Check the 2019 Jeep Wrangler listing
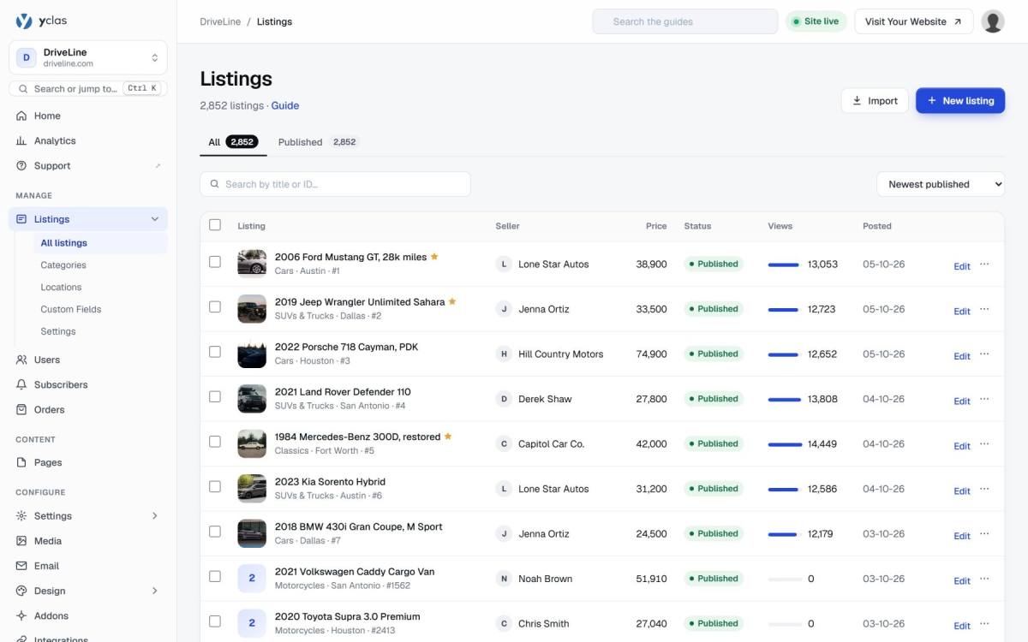Viewport: 1028px width, 642px height. [x=215, y=306]
